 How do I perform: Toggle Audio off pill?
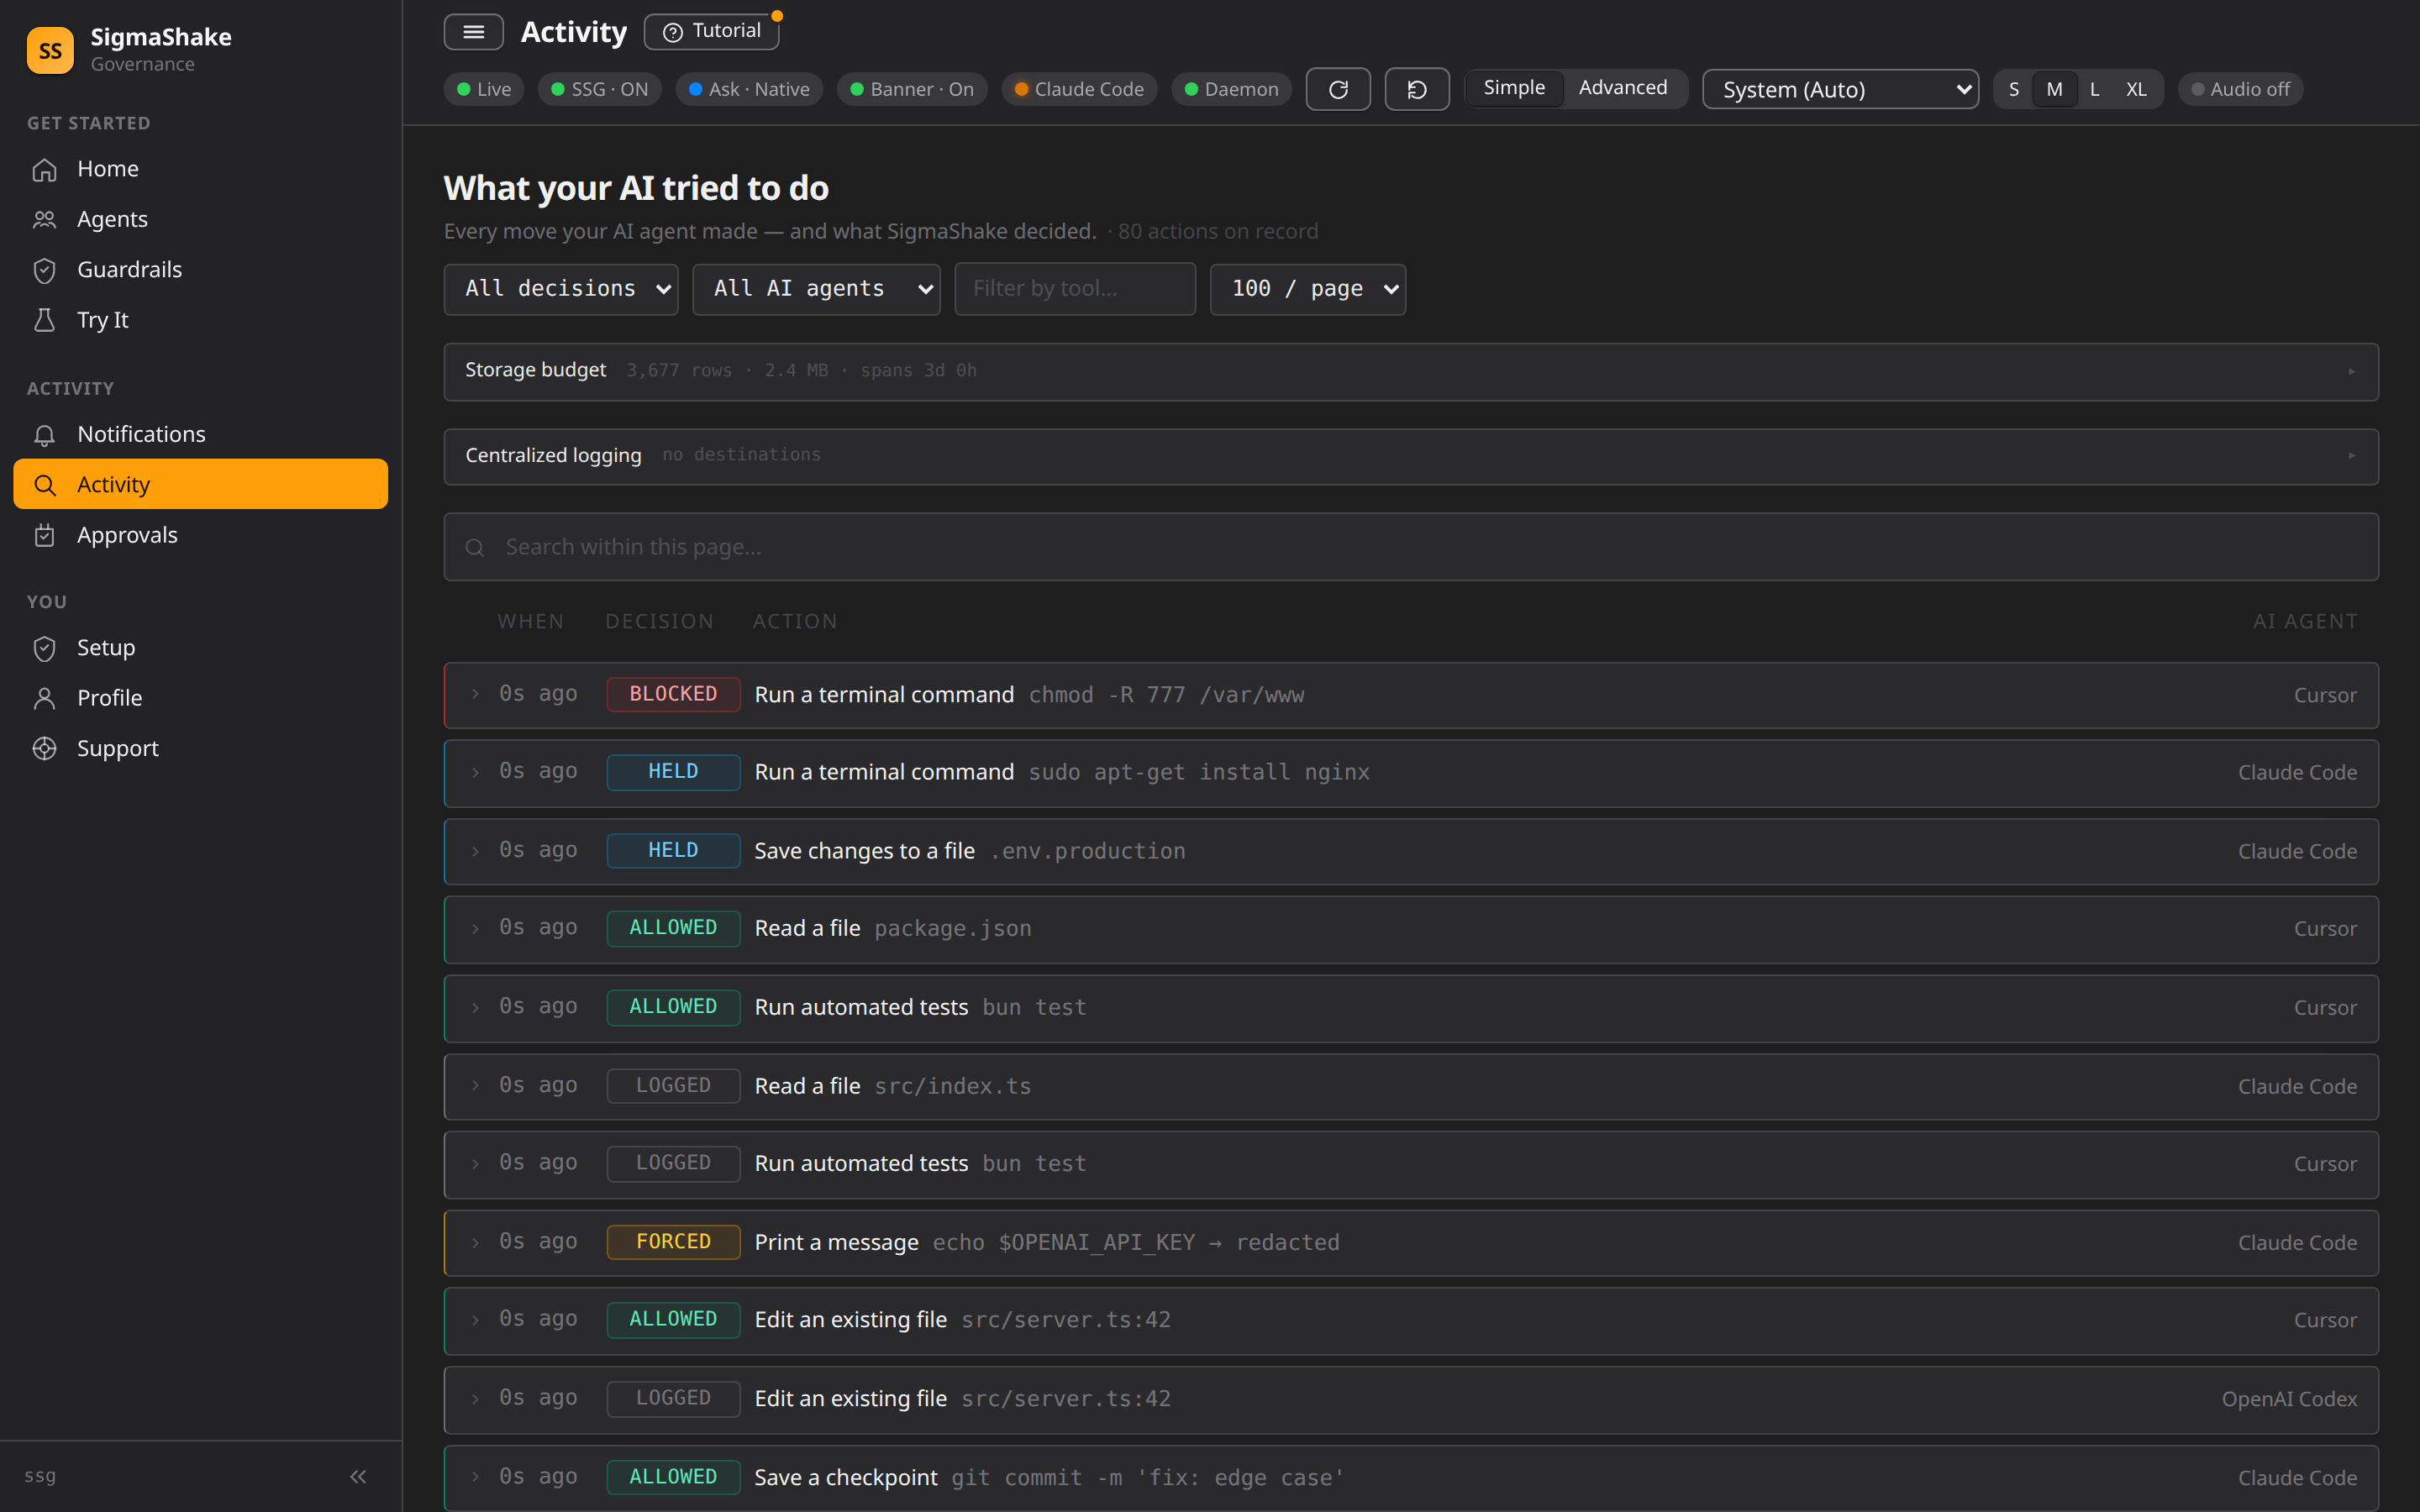point(2240,90)
